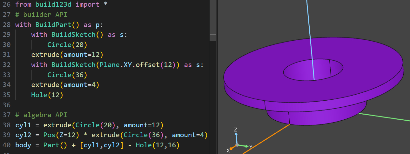
Task: Click Circle(20) on line 30
Action: 67,44
